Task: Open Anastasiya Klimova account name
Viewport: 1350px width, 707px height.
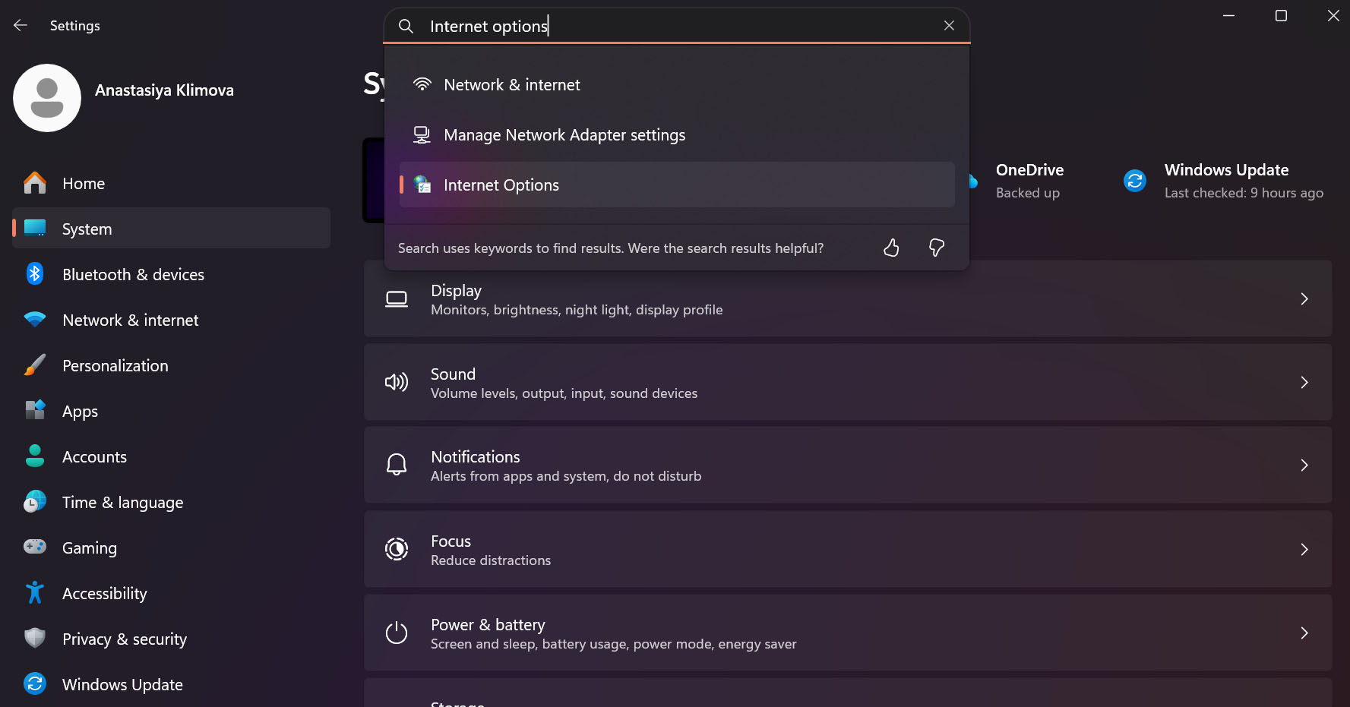Action: (164, 90)
